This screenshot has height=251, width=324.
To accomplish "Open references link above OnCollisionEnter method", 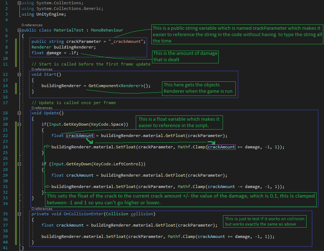I will pyautogui.click(x=41, y=209).
